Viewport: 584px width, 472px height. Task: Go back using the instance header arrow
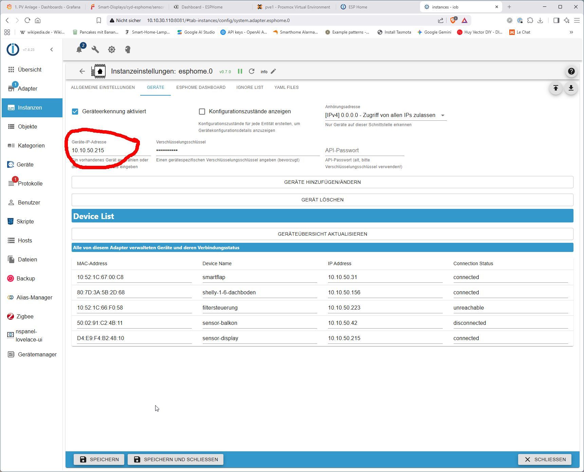tap(82, 71)
